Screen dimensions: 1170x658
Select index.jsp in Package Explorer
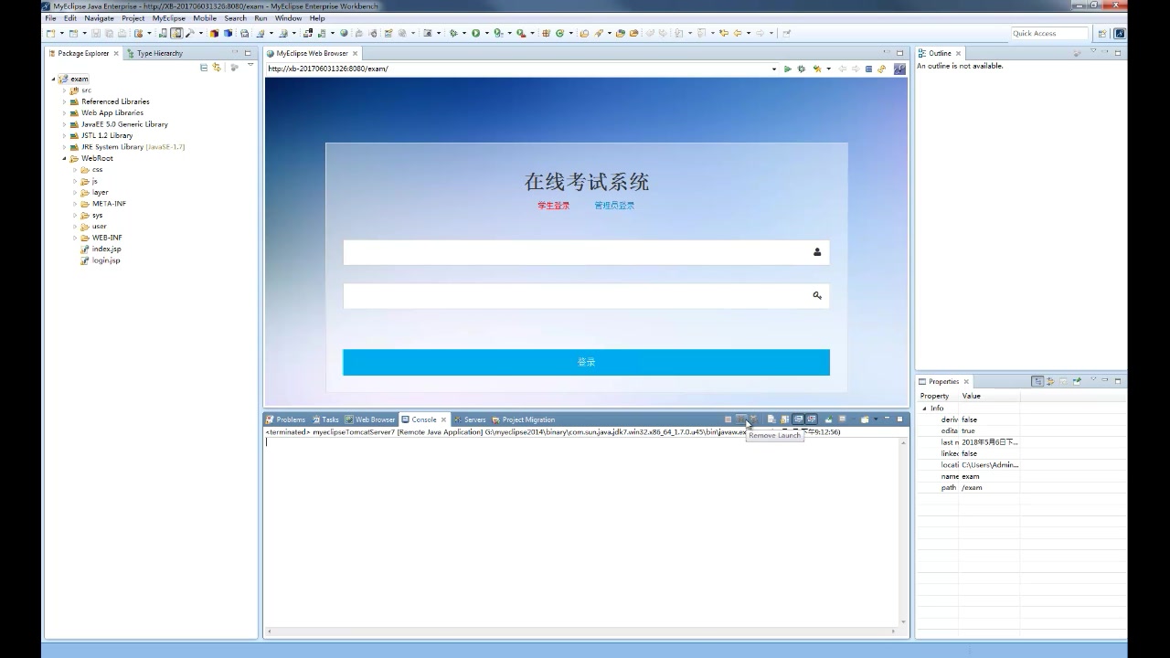[101, 249]
